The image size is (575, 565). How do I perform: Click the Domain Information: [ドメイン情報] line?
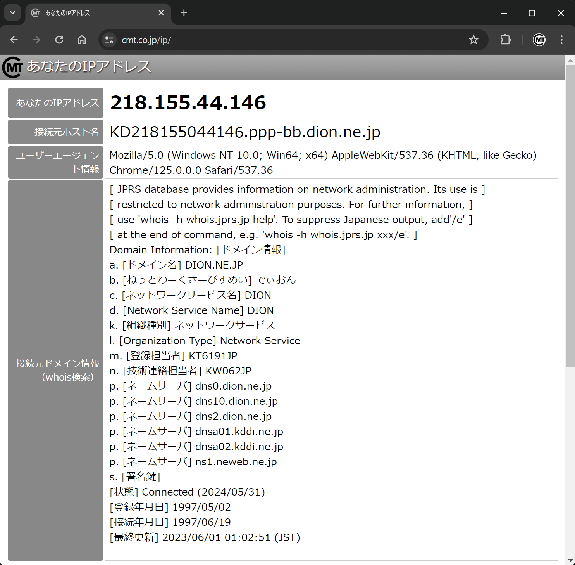click(x=197, y=250)
